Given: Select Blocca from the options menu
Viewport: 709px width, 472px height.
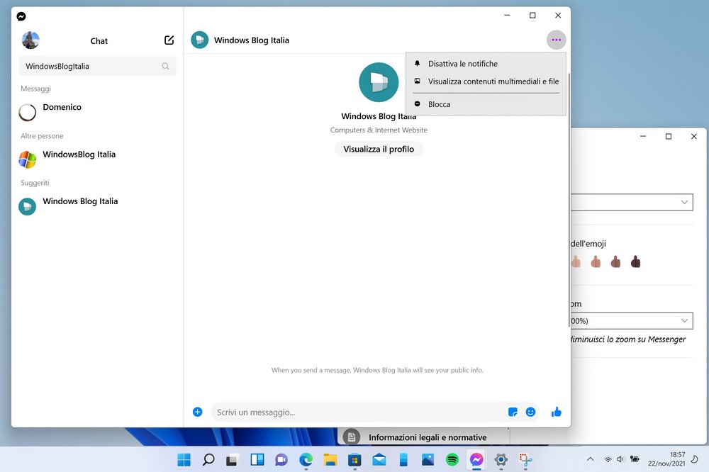Looking at the screenshot, I should pyautogui.click(x=439, y=104).
